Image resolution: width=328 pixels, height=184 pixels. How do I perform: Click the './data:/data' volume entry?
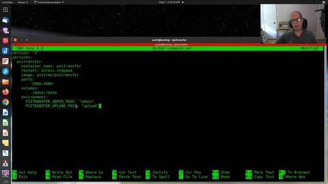(44, 93)
